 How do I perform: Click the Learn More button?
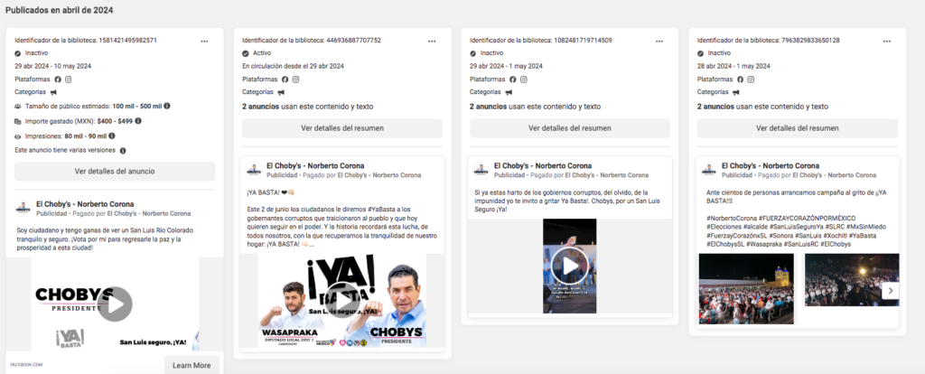coord(192,365)
